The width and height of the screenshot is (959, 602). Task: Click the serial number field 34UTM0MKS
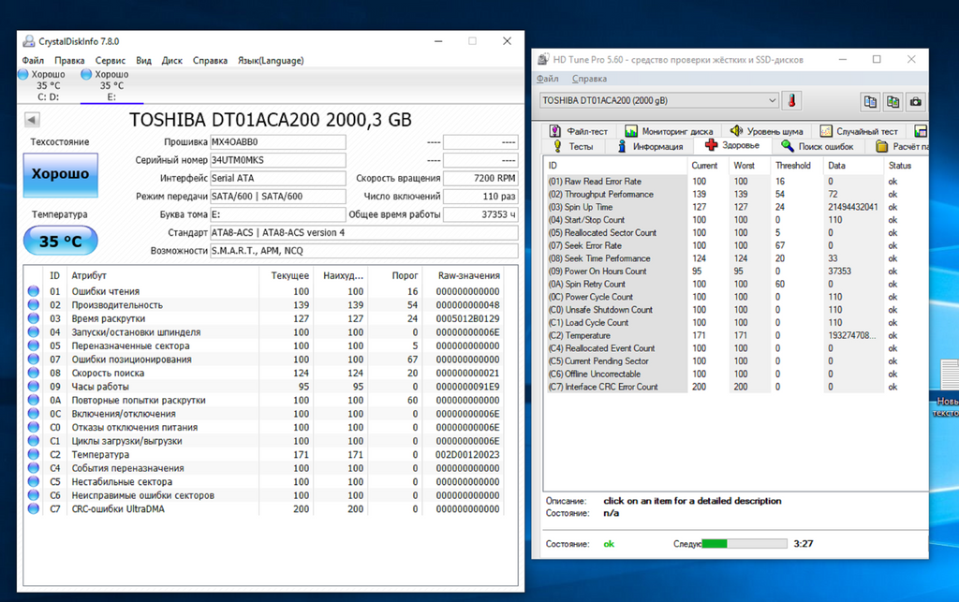point(277,160)
